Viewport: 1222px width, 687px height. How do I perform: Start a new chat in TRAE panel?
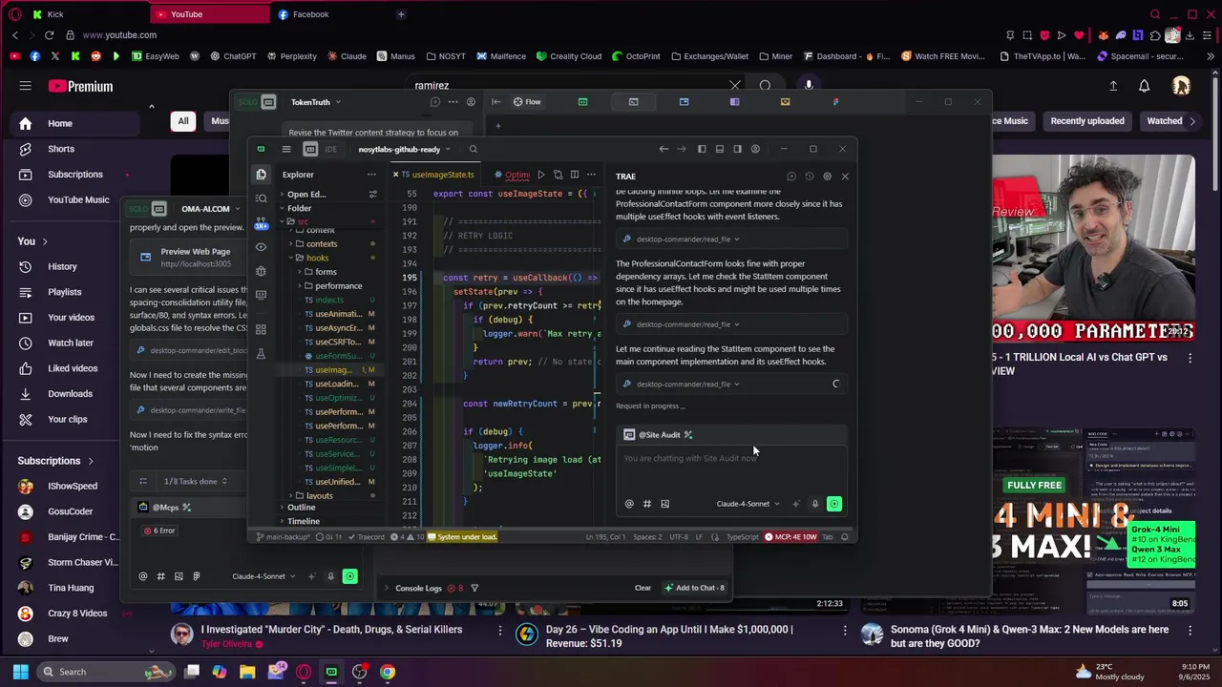tap(791, 177)
